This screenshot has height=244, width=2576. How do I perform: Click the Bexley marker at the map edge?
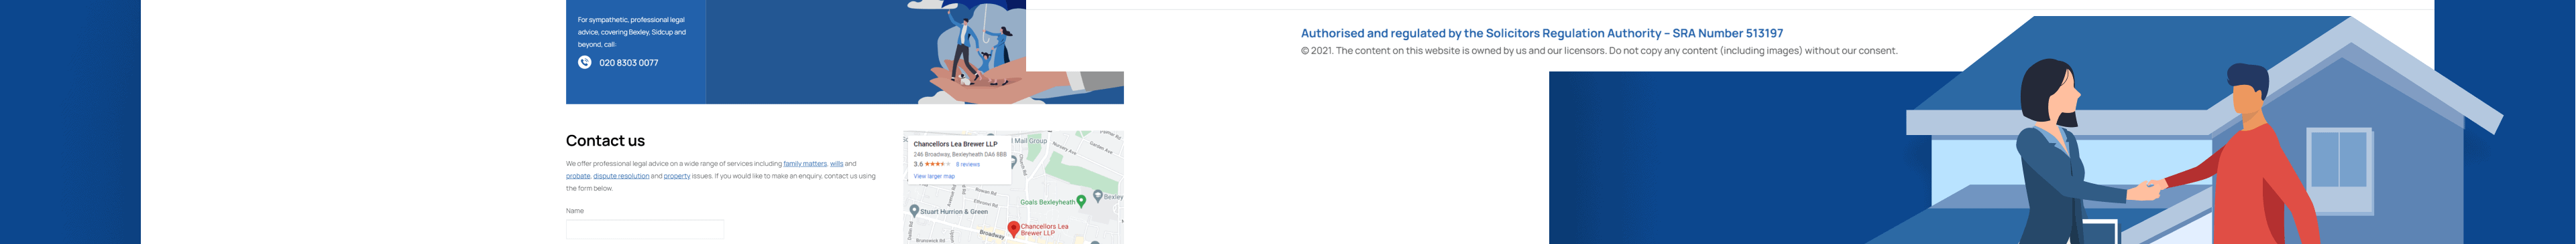point(1097,196)
